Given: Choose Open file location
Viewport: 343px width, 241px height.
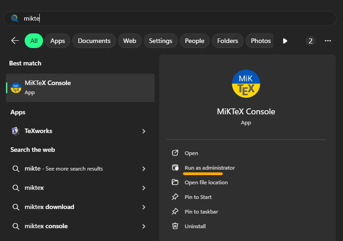Looking at the screenshot, I should click(x=206, y=182).
